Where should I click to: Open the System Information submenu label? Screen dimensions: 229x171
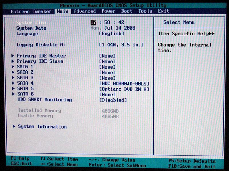pos(42,127)
